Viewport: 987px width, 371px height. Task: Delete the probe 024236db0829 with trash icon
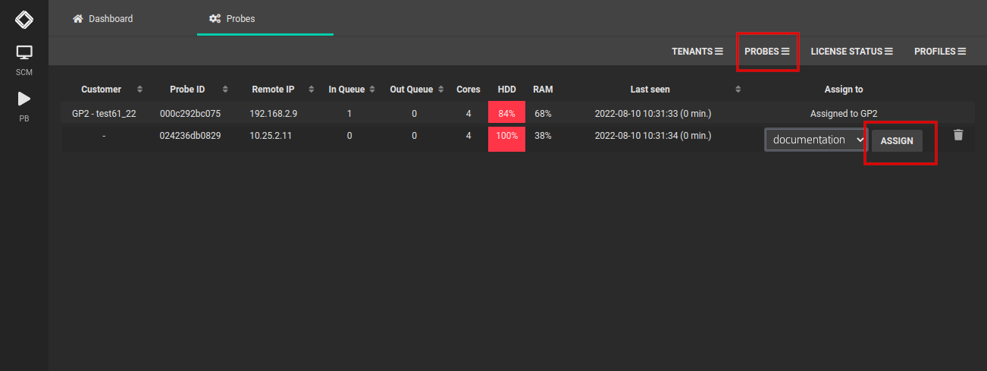tap(958, 135)
